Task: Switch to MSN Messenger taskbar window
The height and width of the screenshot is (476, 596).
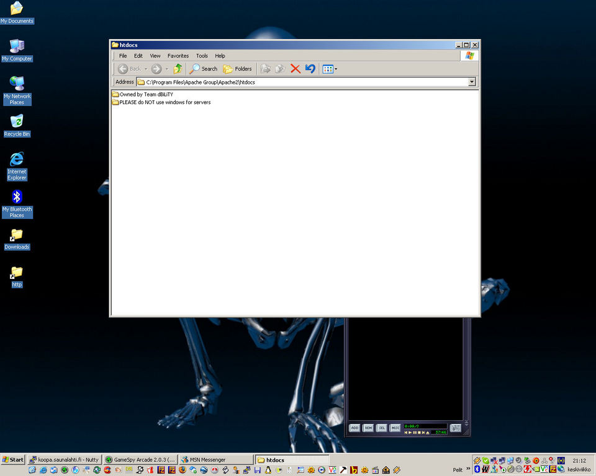Action: click(x=215, y=460)
